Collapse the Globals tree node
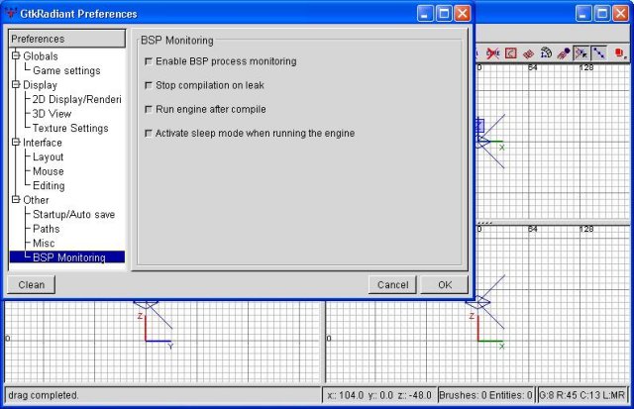Screen dimensions: 634x409 [x=16, y=55]
